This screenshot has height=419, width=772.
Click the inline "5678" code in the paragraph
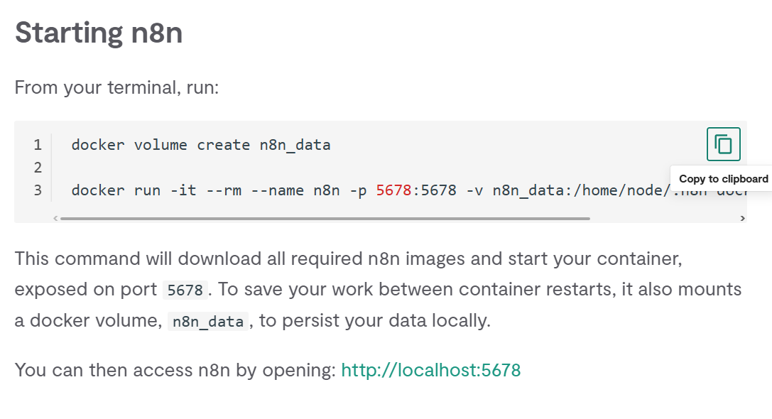[x=185, y=290]
